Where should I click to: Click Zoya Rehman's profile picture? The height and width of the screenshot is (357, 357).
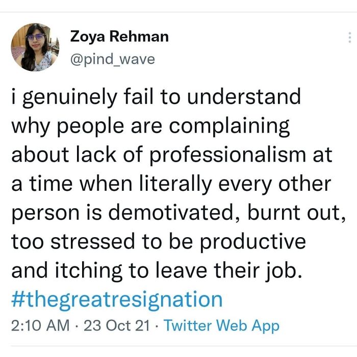35,47
